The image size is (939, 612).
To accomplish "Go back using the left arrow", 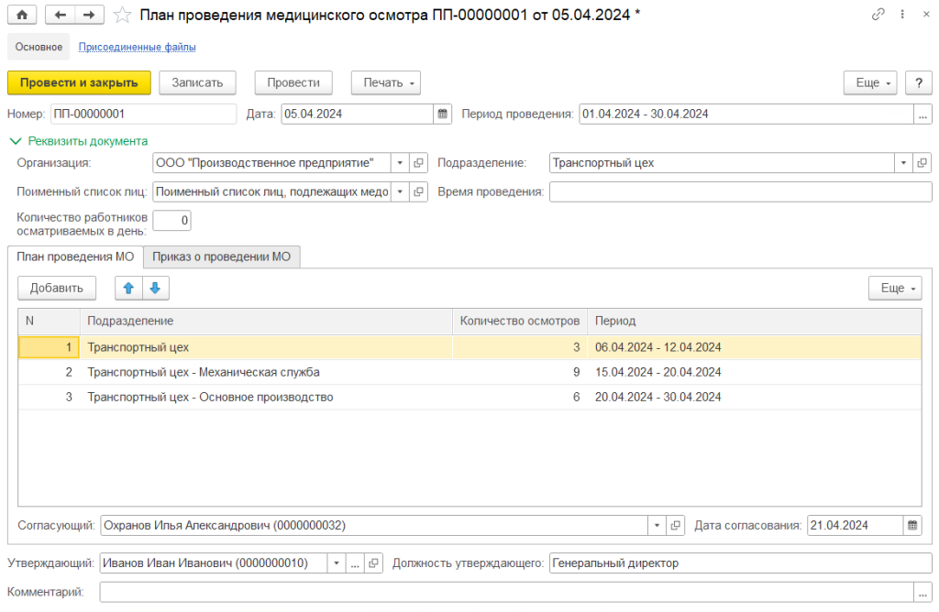I will pos(61,15).
